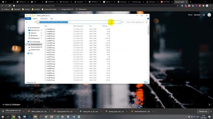This screenshot has height=119, width=213.
Task: Open the View ribbon tab in Explorer
Action: (x=52, y=19)
